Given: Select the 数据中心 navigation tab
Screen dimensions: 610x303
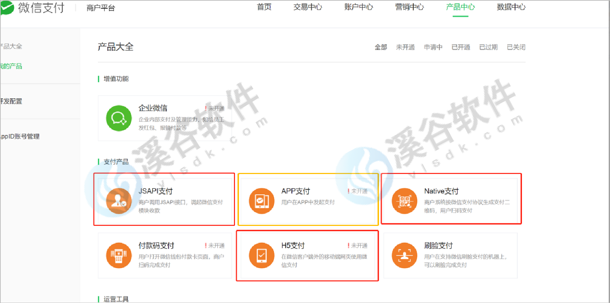Looking at the screenshot, I should click(x=511, y=7).
